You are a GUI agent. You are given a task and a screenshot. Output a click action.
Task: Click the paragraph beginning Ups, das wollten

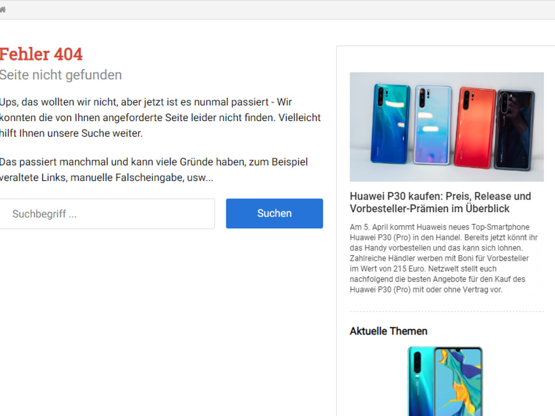(160, 117)
